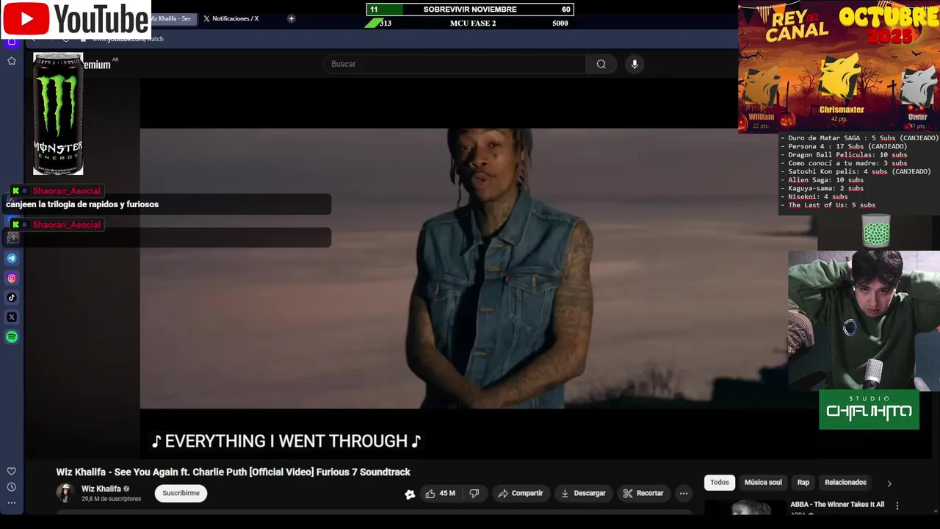940x529 pixels.
Task: Click the SOBREVIVIR NOVIEMBRE goal bar
Action: (470, 10)
